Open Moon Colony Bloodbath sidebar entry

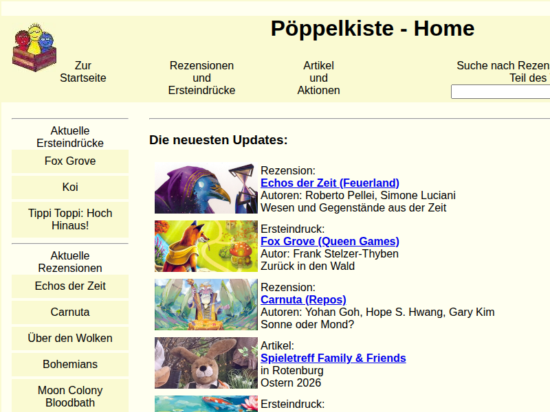tap(70, 396)
